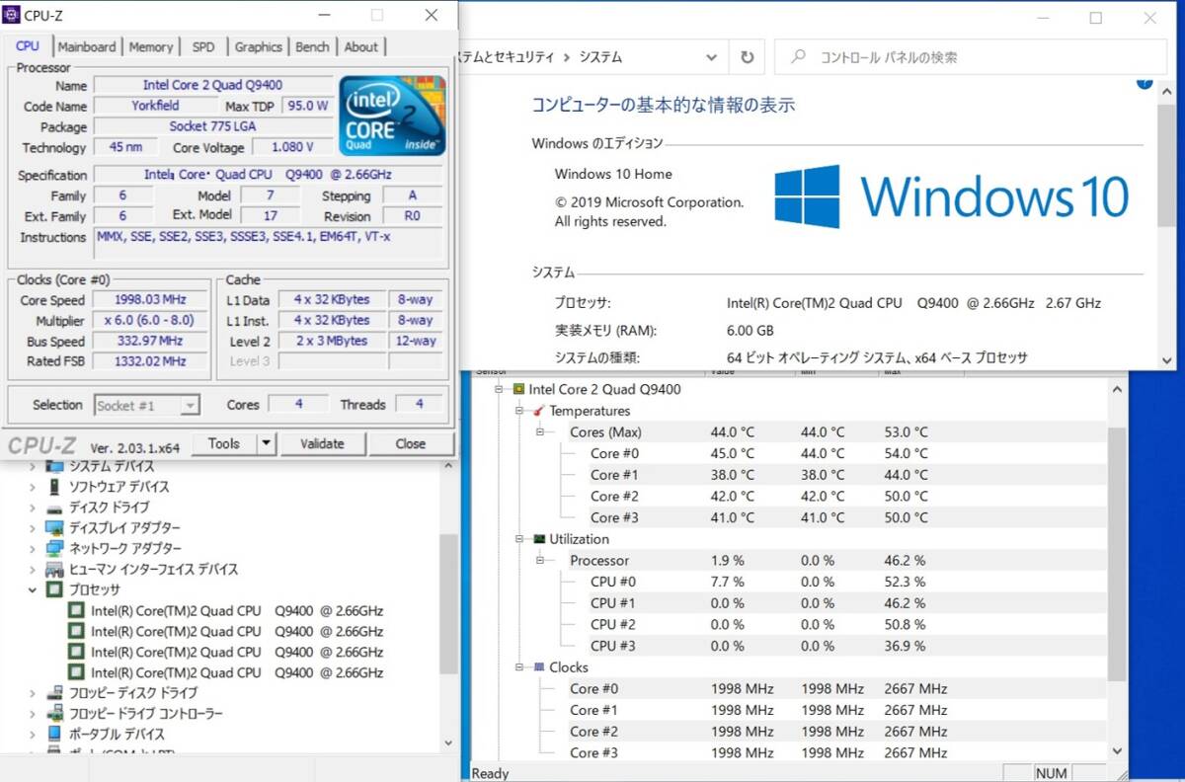Collapse the Clocks node in HWMonitor
1185x782 pixels.
click(x=519, y=667)
